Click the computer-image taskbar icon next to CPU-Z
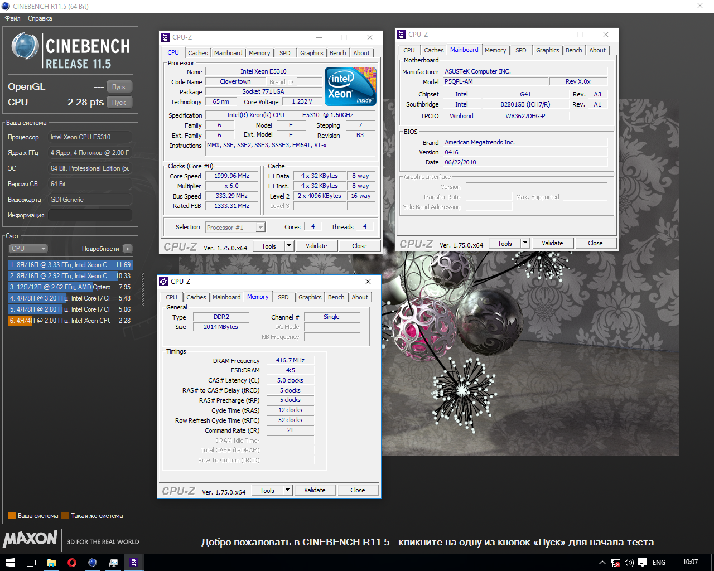The image size is (714, 571). click(x=113, y=563)
